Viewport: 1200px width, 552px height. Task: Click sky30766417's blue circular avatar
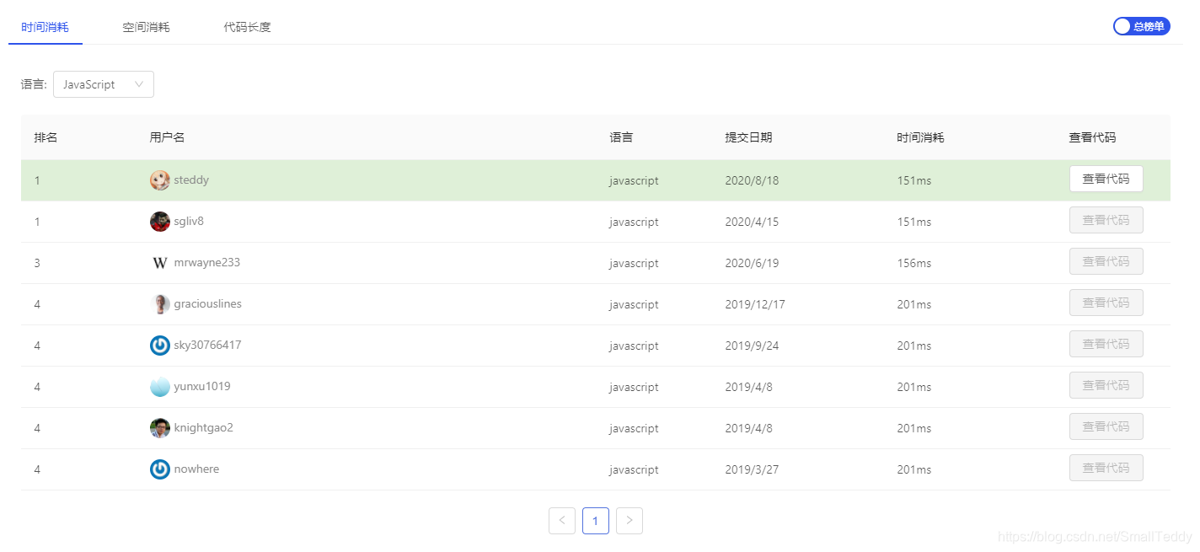(x=159, y=345)
